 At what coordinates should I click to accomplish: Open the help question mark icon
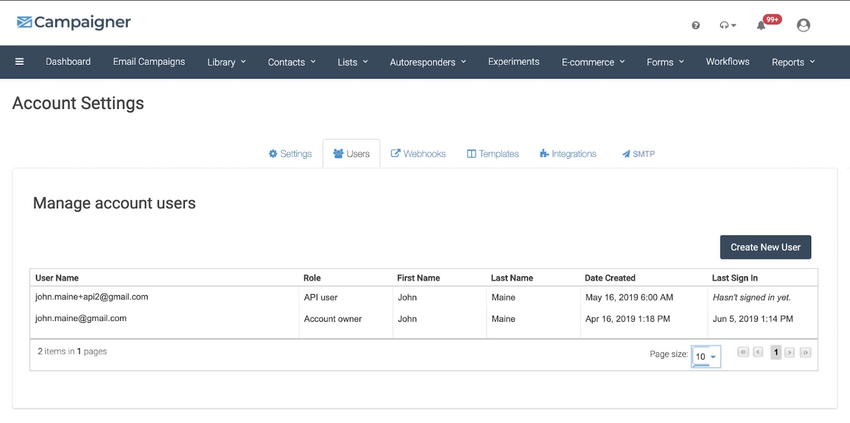pos(695,25)
